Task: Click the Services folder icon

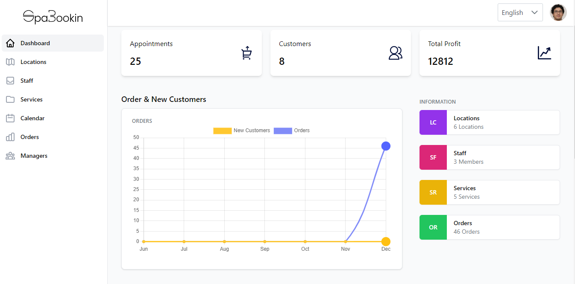Action: 10,99
